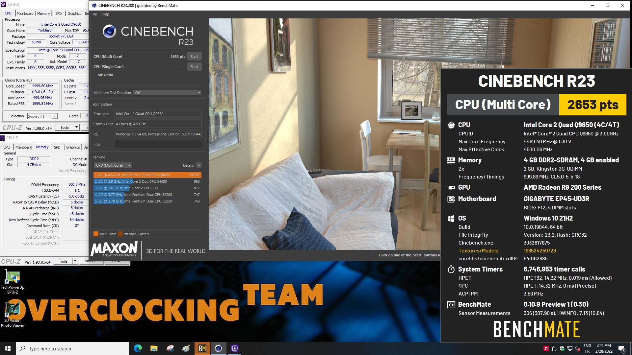The height and width of the screenshot is (355, 632).
Task: Click Tools button in bottom CPU-Z window
Action: pyautogui.click(x=63, y=261)
